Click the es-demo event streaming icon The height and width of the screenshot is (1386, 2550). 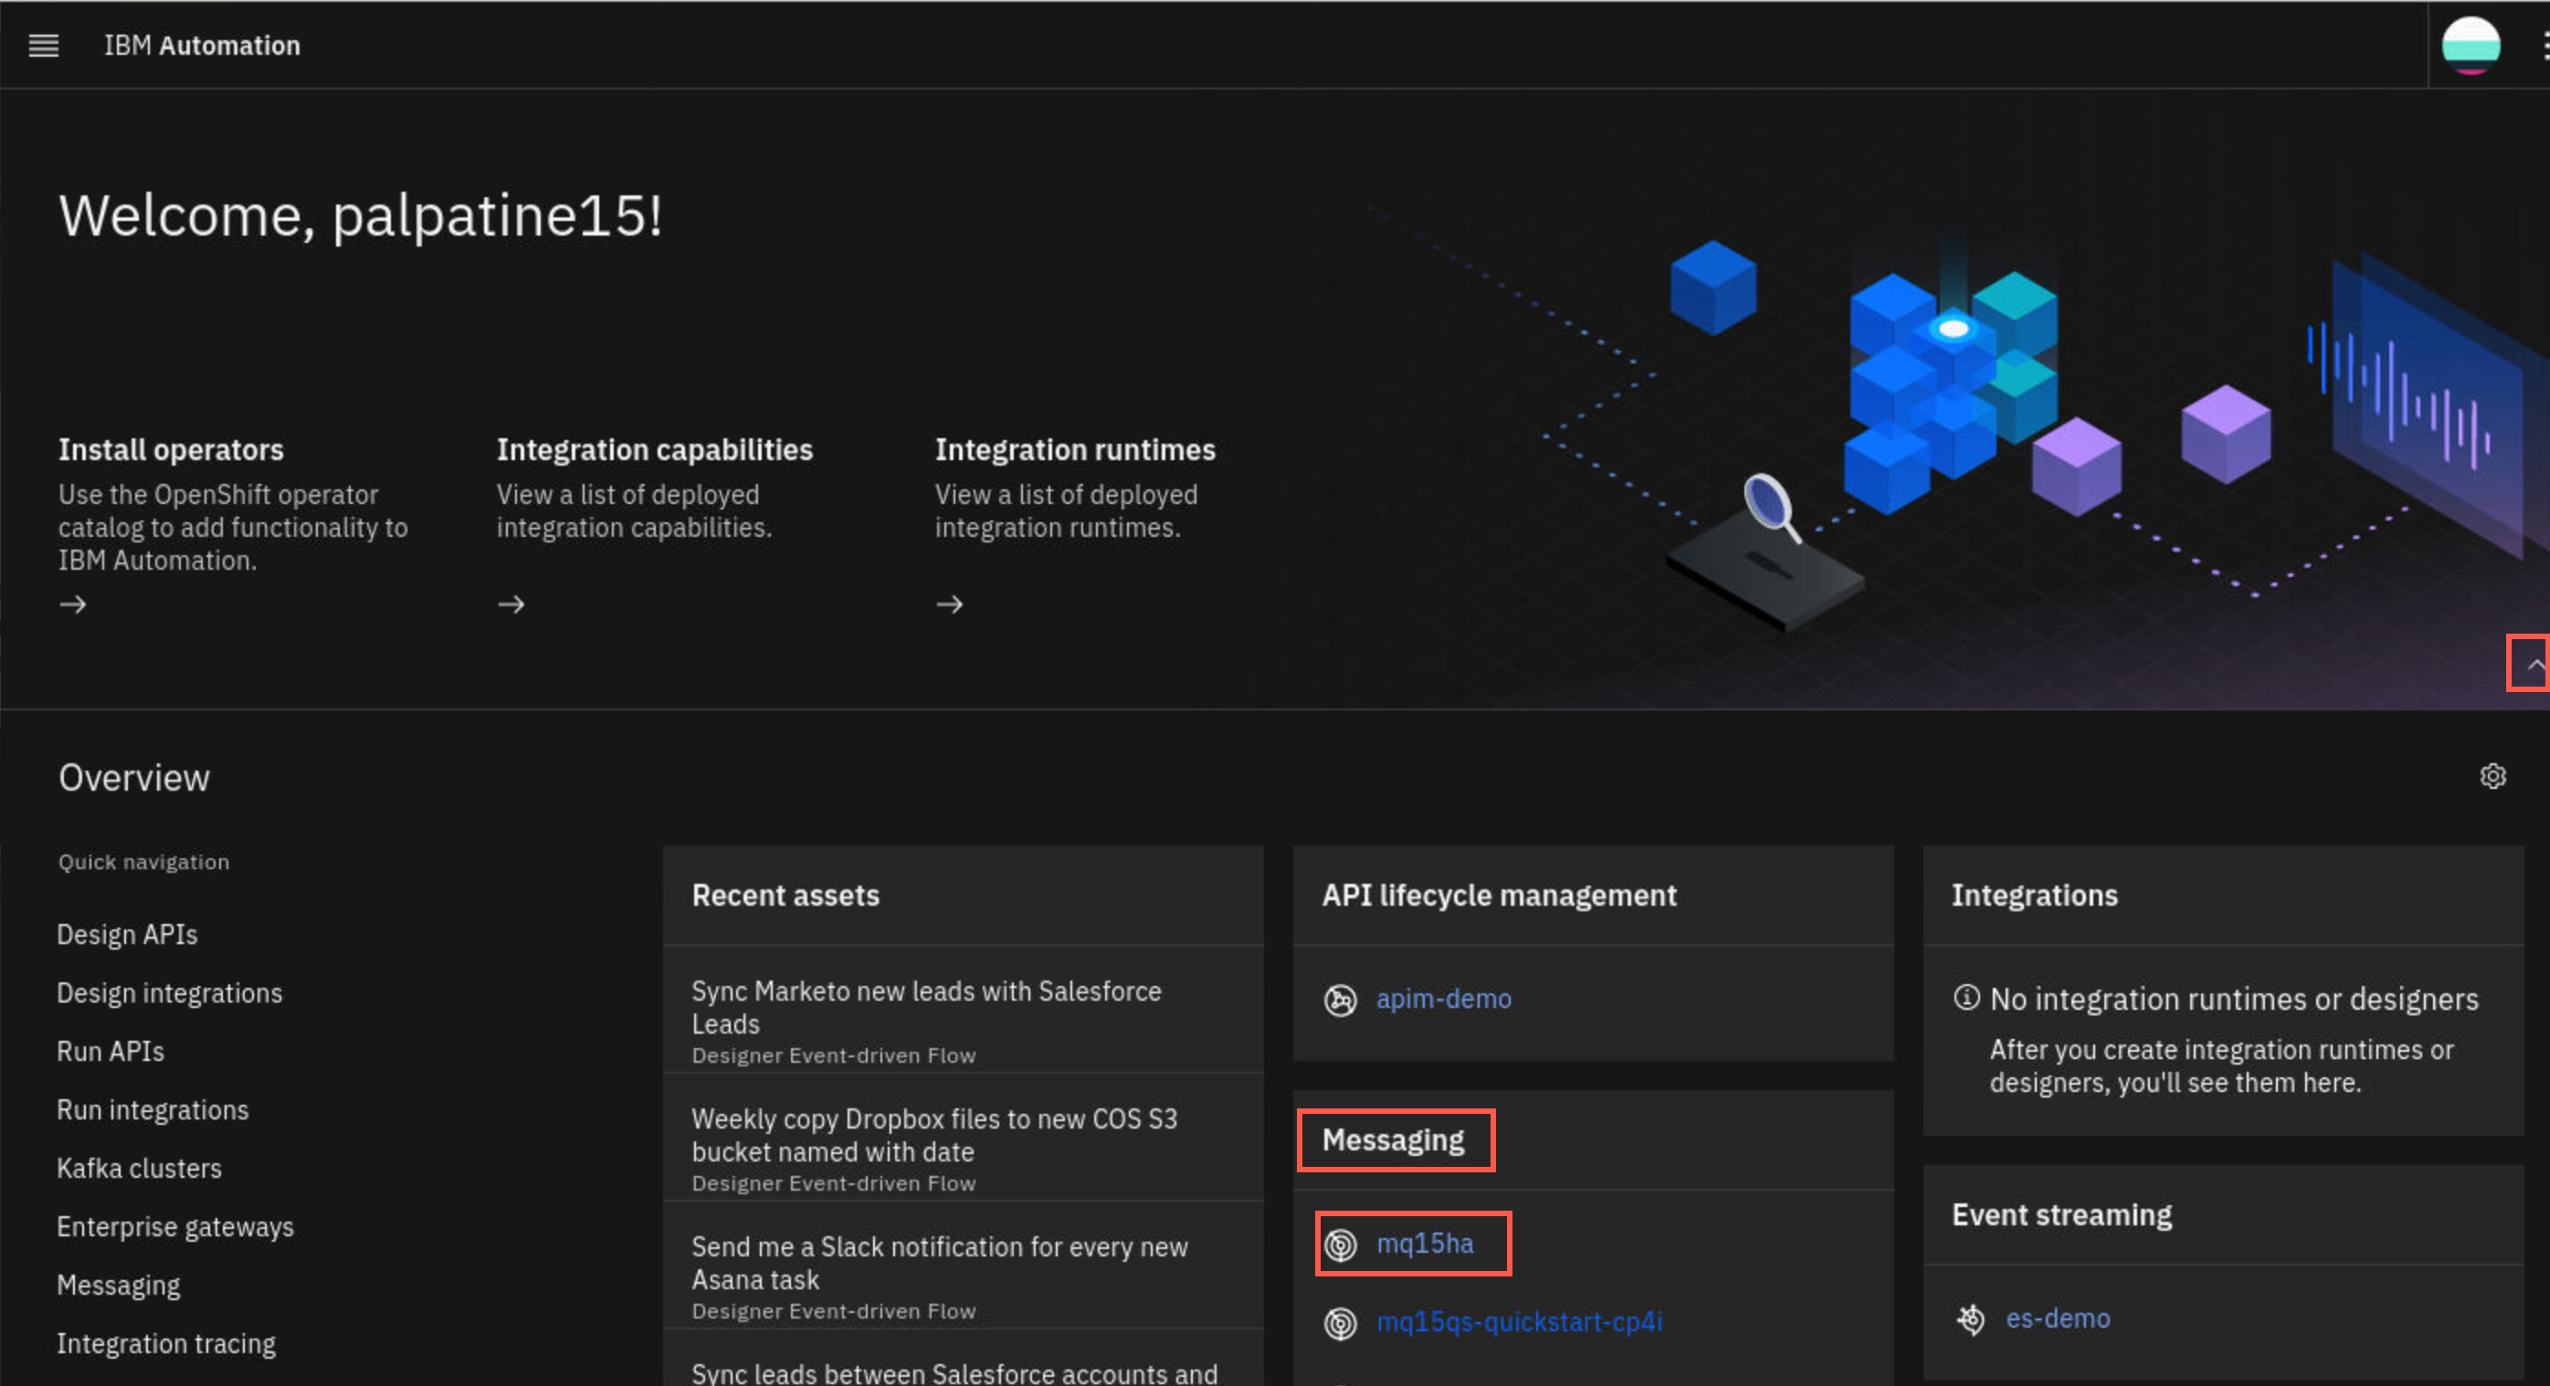click(x=1970, y=1318)
